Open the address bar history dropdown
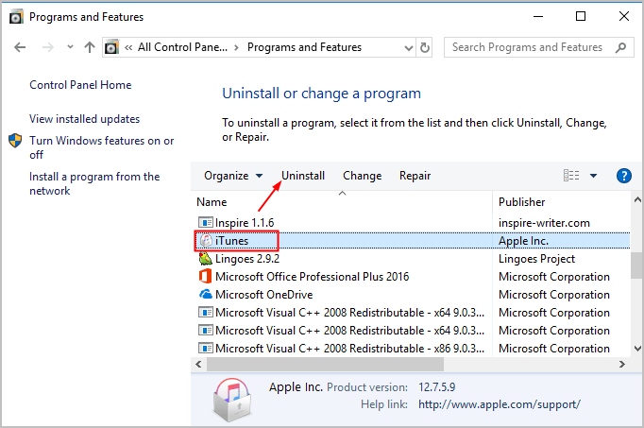 click(408, 47)
